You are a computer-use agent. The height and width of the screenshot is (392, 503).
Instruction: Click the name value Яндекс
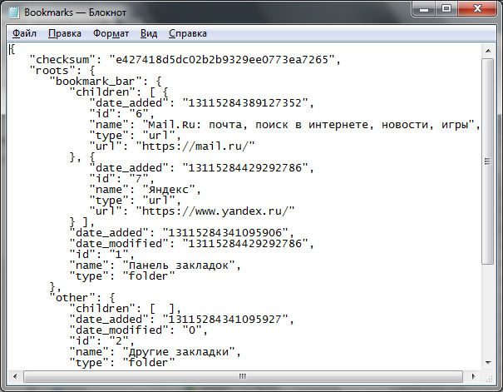click(169, 190)
